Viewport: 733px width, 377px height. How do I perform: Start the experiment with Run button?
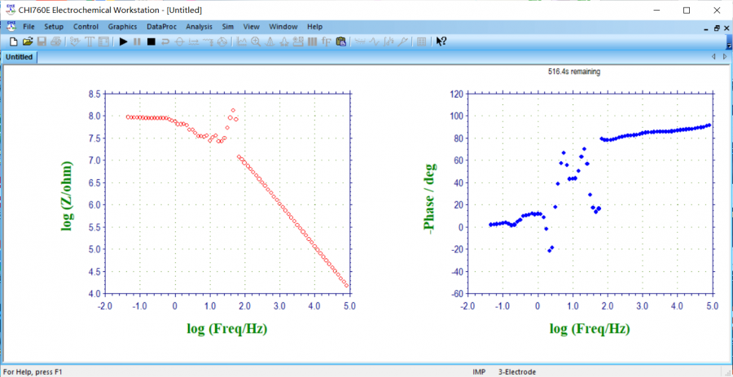click(123, 42)
